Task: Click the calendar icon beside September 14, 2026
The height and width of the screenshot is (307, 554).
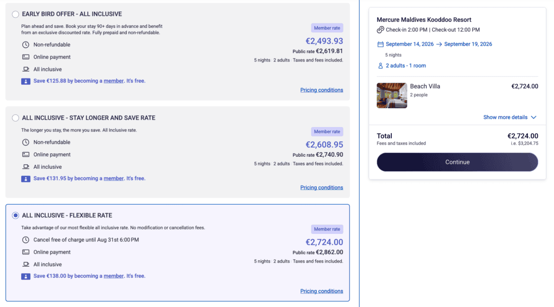Action: [x=380, y=44]
